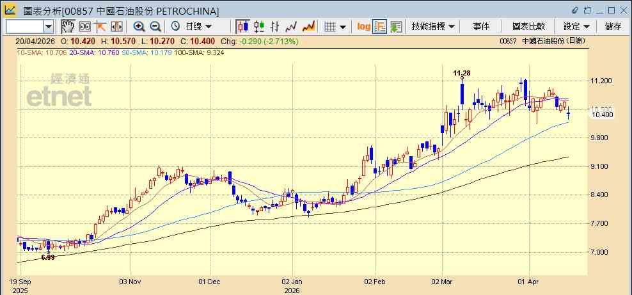Click the 10.400 current price tag

(602, 115)
